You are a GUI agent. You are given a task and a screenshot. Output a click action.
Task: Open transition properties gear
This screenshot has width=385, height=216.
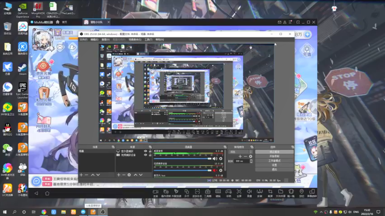coord(250,156)
